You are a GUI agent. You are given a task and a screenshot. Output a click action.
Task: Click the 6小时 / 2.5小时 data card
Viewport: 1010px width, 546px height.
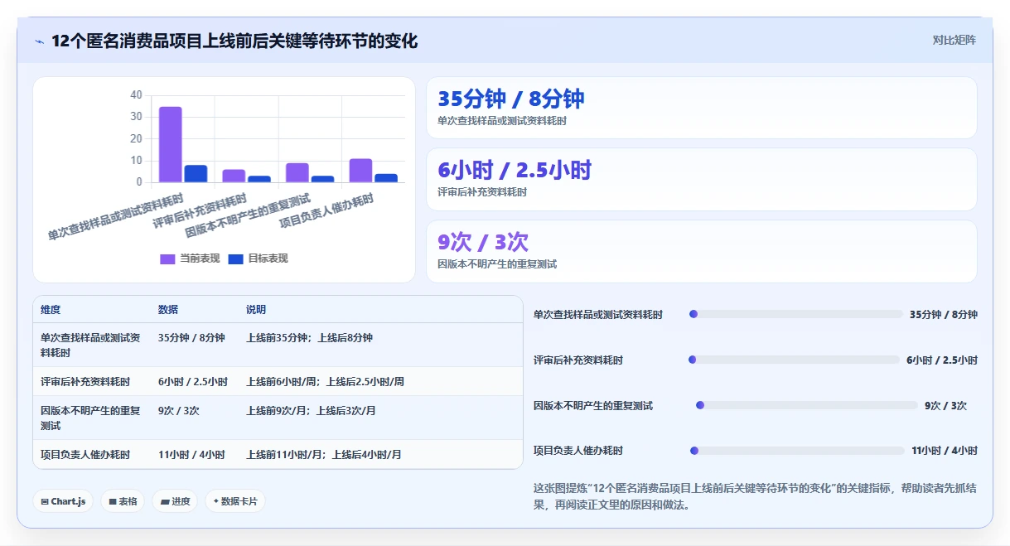pos(701,179)
